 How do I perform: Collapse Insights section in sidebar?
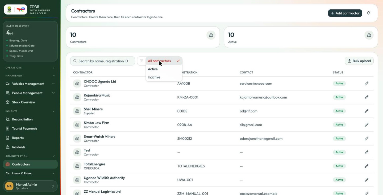(x=30, y=111)
